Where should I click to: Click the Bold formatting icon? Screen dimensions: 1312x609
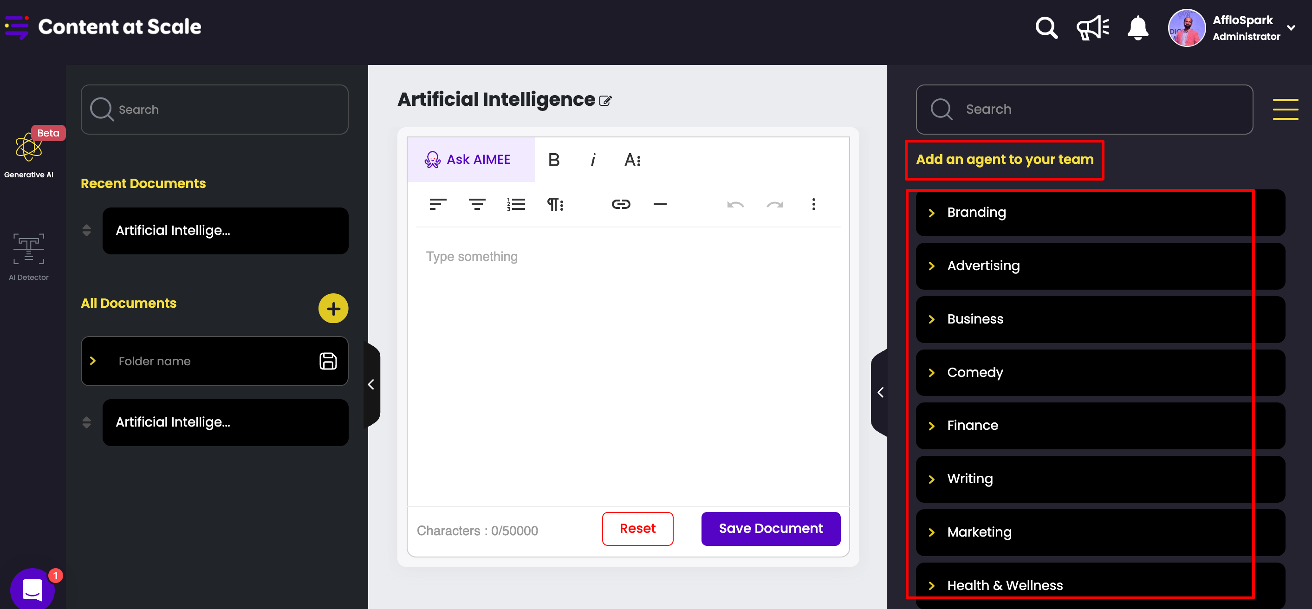[553, 160]
